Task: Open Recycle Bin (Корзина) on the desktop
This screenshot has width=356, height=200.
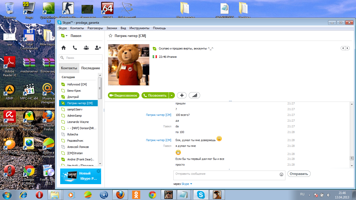Action: coord(10,10)
